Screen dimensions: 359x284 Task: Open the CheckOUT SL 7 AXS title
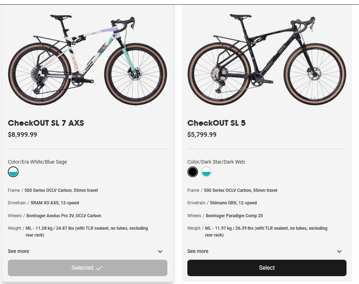pos(46,123)
